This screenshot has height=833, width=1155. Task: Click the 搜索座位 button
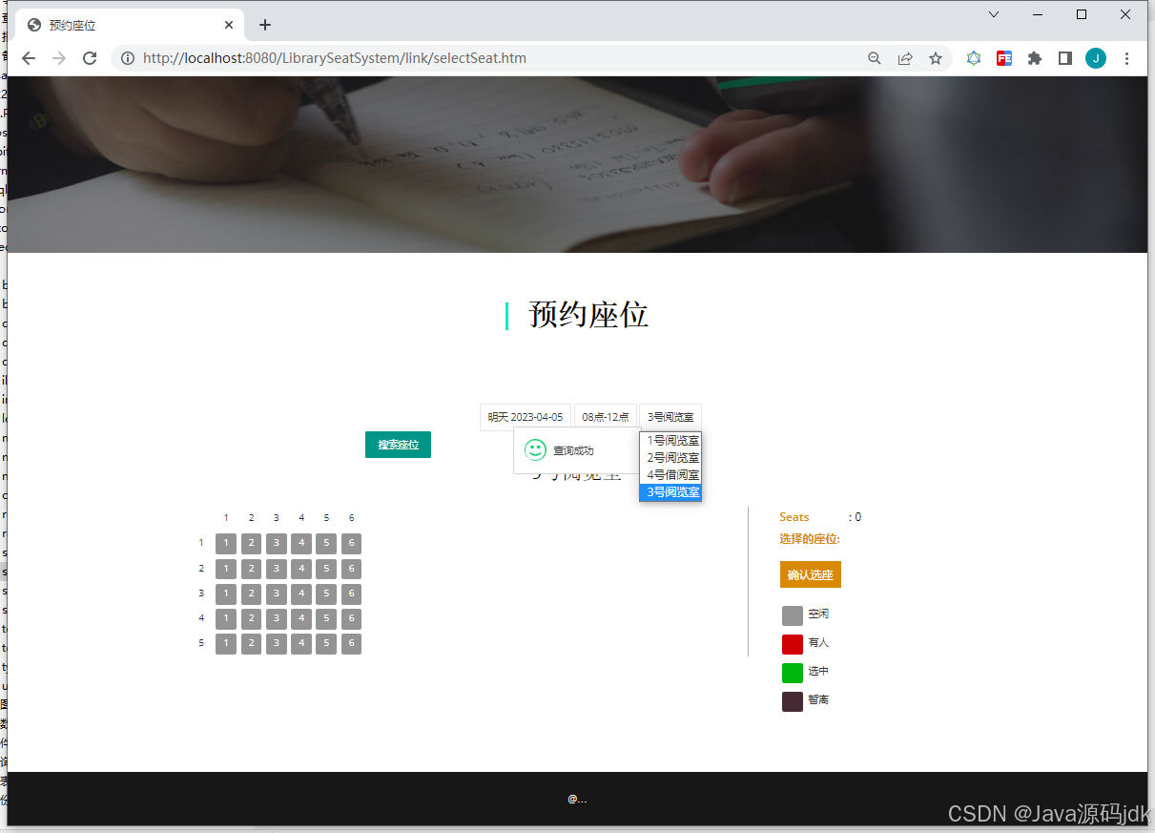398,445
